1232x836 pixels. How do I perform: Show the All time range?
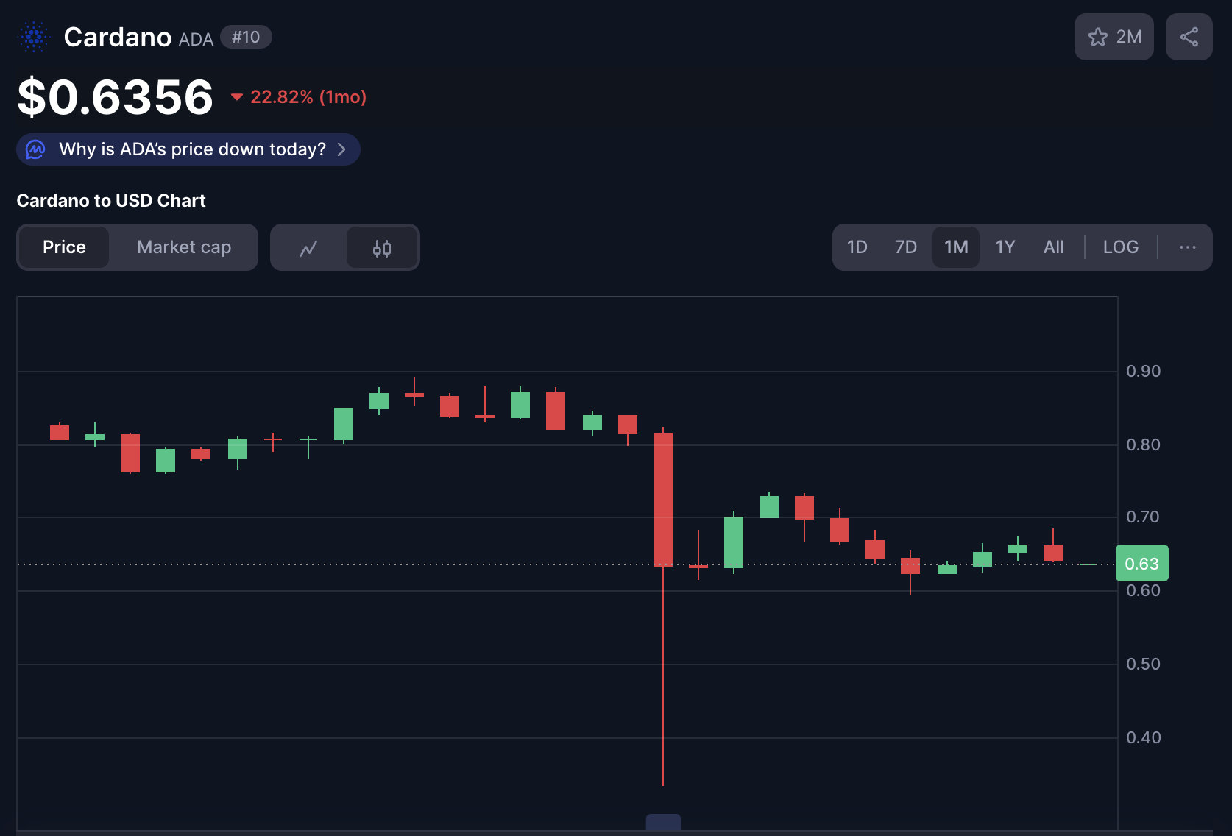tap(1053, 247)
